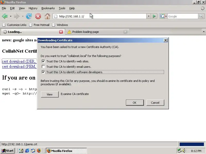
Task: Toggle Trust this CA to identify software developers
Action: click(x=43, y=72)
